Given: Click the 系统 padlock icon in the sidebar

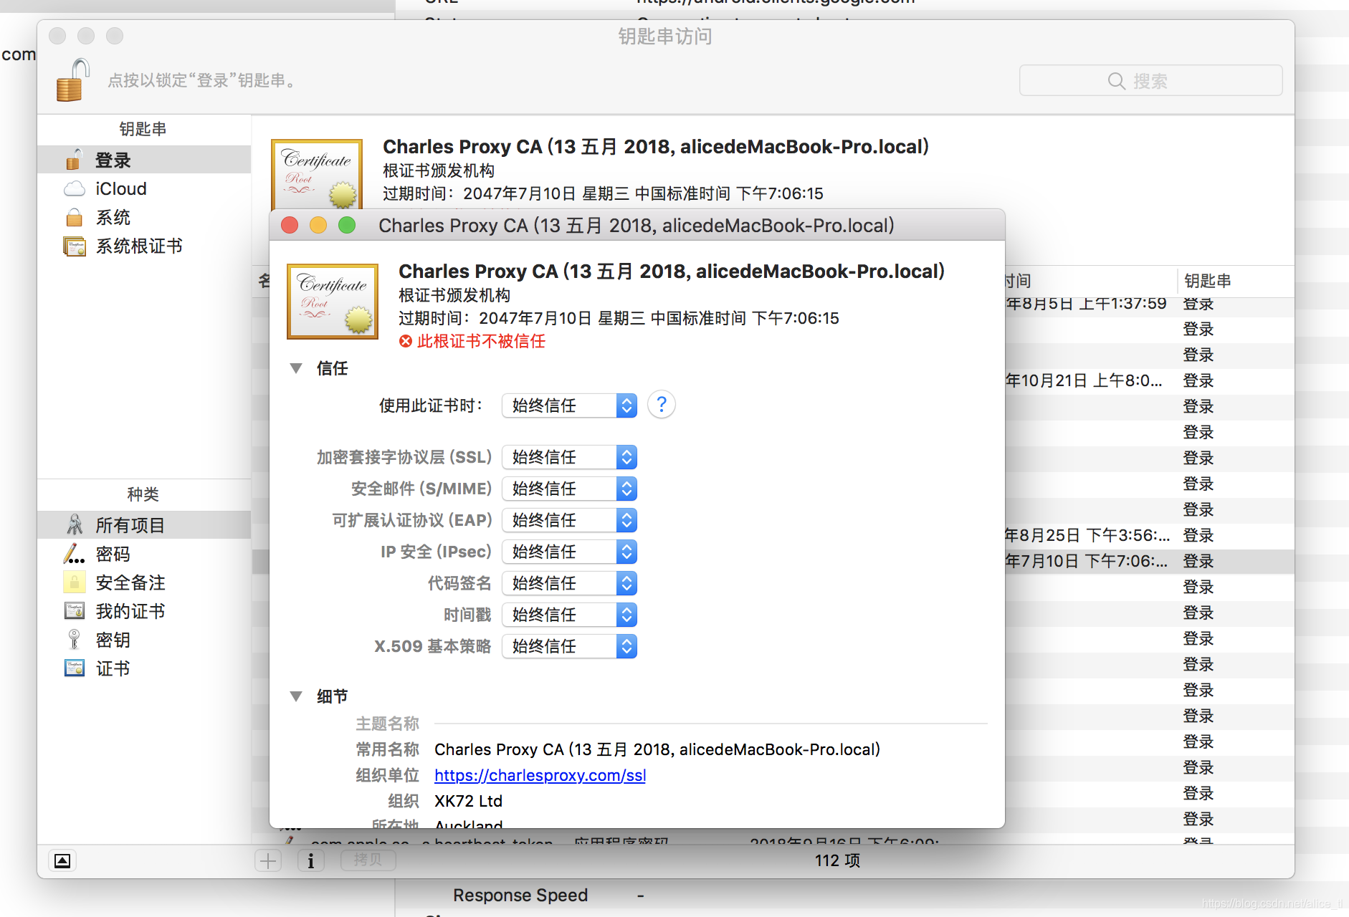Looking at the screenshot, I should 75,218.
